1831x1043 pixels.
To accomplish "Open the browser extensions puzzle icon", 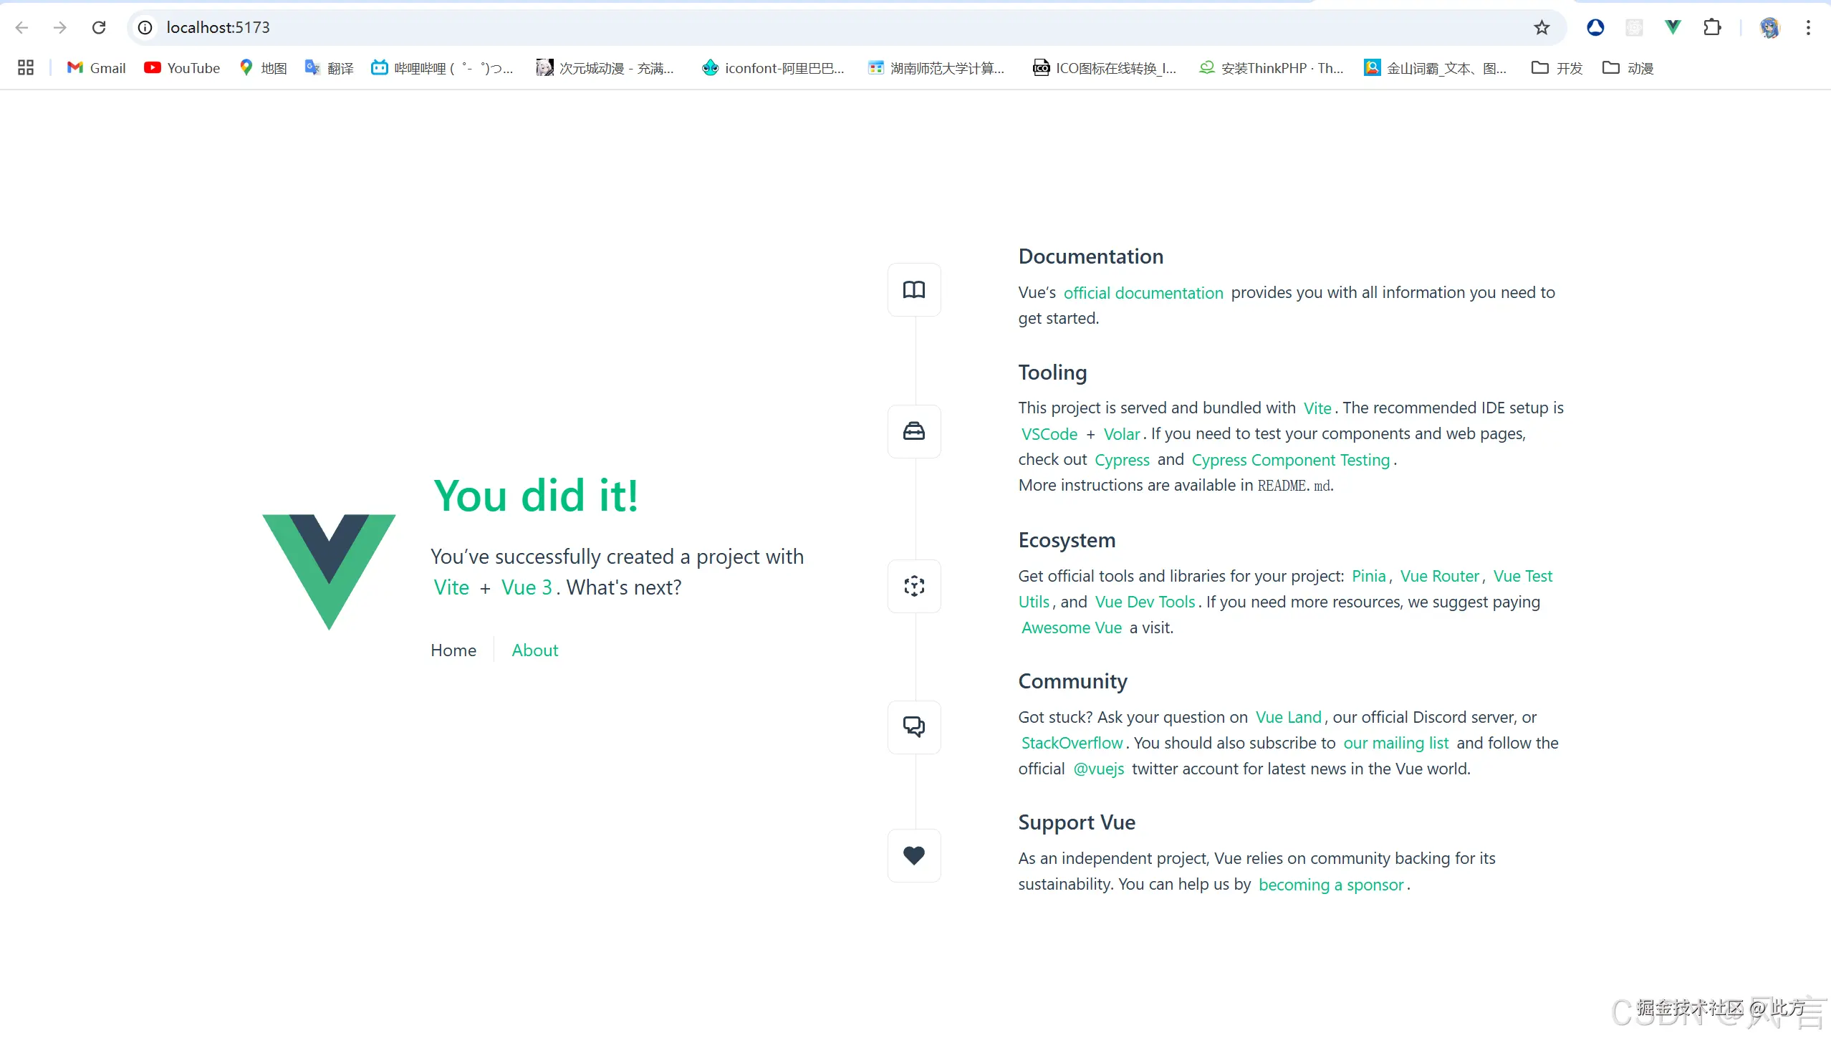I will click(x=1711, y=27).
